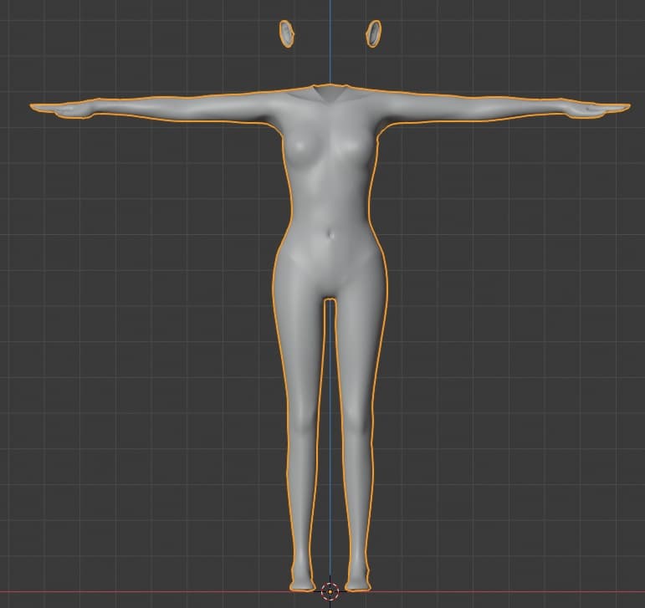
Task: Click the foot right of the 3D cursor
Action: coord(358,582)
